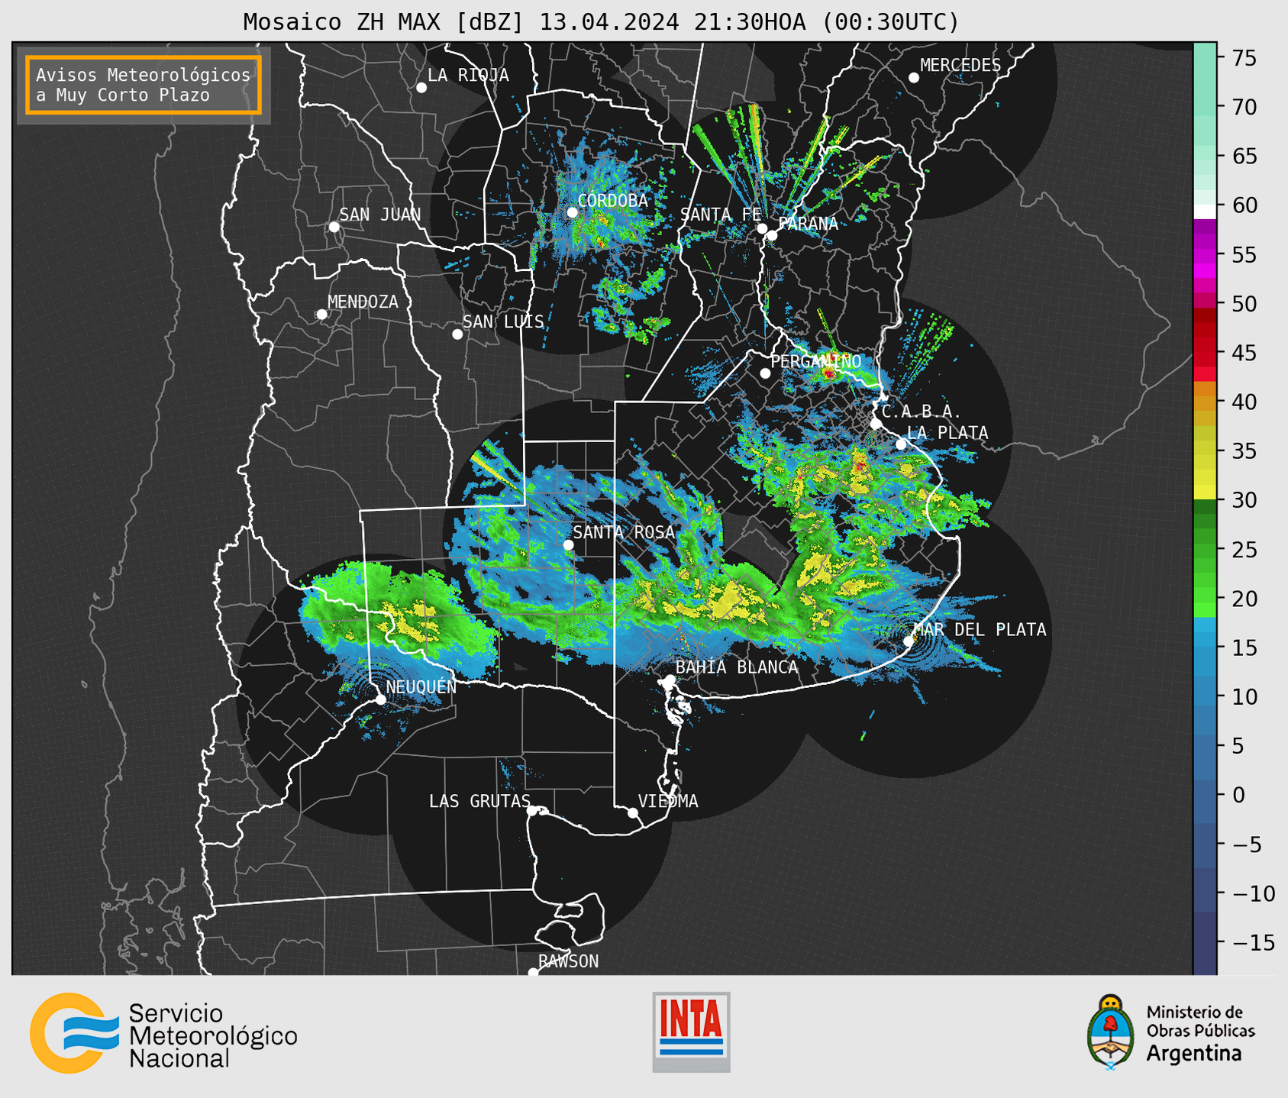The image size is (1288, 1098).
Task: Click the BAHÍA BLANCA label text
Action: (x=737, y=667)
